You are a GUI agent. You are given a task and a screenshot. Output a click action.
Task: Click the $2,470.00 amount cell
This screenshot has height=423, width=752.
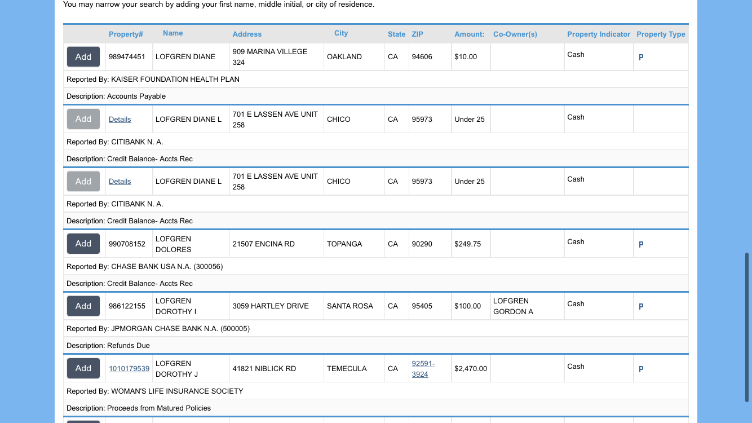471,369
